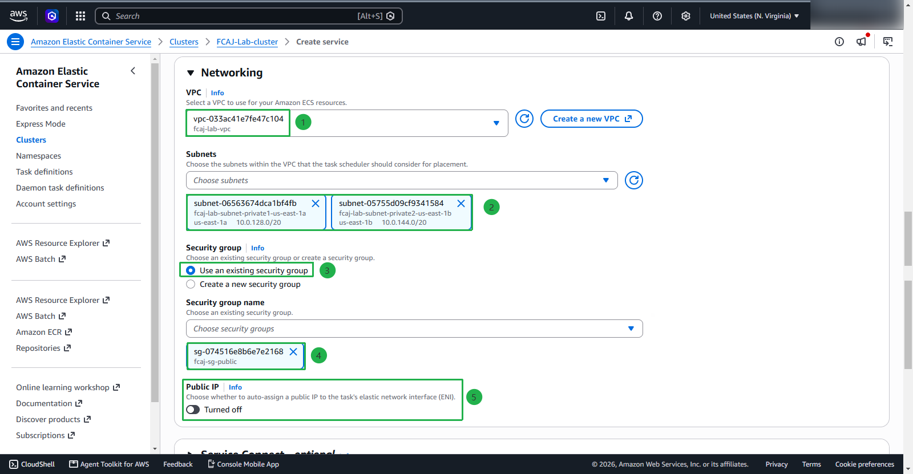This screenshot has height=474, width=913.
Task: Open the Public IP Info link
Action: pos(235,387)
